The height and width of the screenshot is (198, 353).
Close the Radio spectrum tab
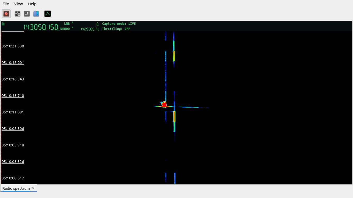(x=33, y=188)
